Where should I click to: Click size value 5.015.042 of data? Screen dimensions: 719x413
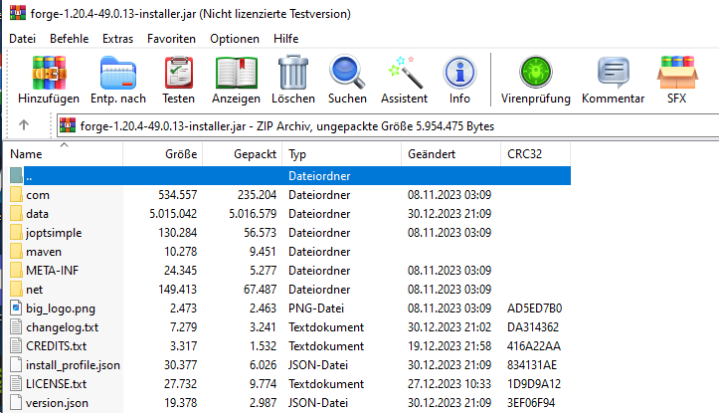point(173,214)
